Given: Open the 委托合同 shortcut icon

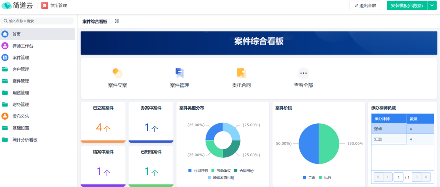Looking at the screenshot, I should (x=241, y=73).
